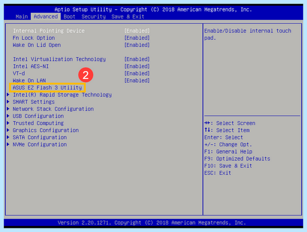Open the Trusted Computing submenu
Screen dimensions: 307x232
click(38, 123)
